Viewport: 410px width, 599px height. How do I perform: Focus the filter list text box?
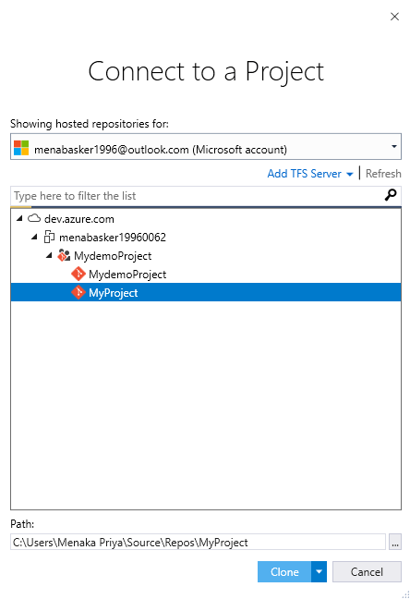[197, 196]
